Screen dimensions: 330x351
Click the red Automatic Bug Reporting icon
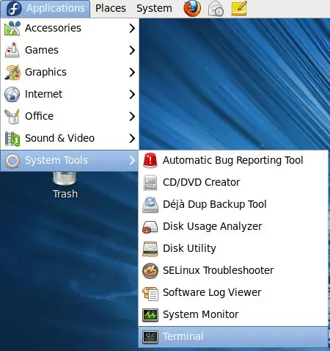click(150, 161)
